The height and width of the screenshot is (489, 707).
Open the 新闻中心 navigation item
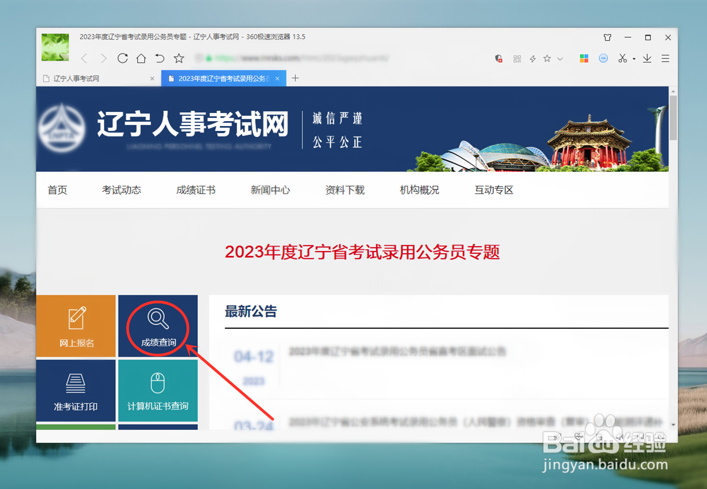270,190
